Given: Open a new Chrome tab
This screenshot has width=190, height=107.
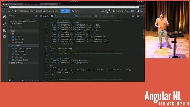Looking at the screenshot, I should click(60, 4).
